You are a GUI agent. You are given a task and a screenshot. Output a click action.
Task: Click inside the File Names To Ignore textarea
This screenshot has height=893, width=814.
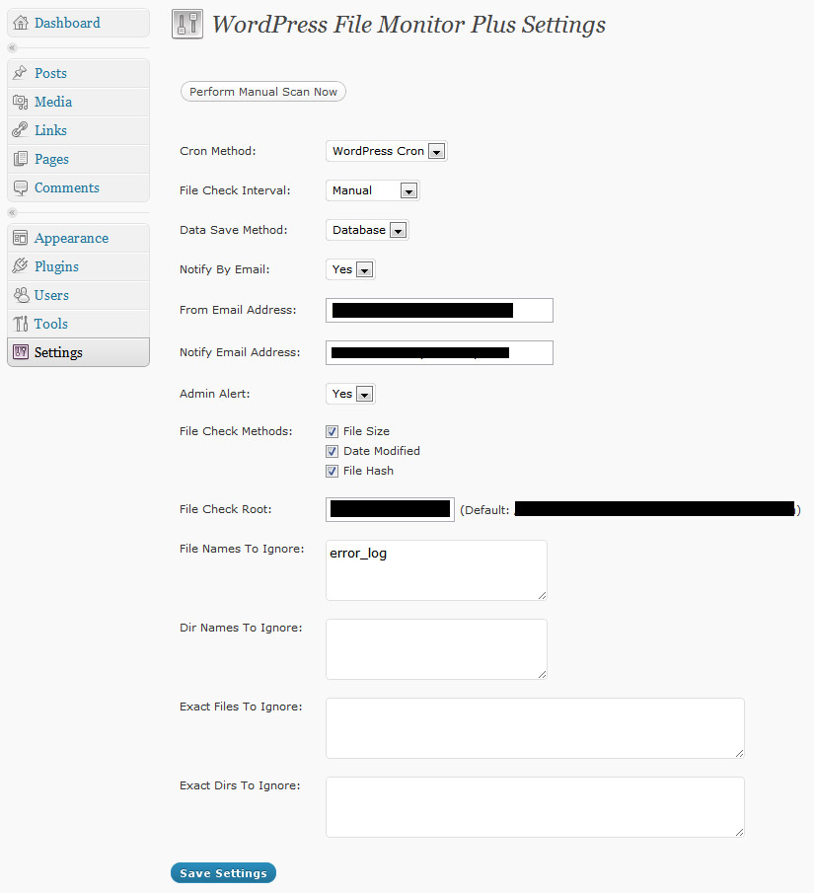click(436, 570)
